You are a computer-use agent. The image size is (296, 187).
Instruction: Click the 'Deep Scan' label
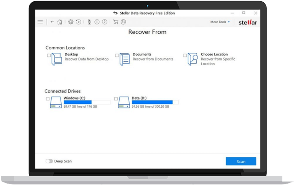(x=63, y=161)
